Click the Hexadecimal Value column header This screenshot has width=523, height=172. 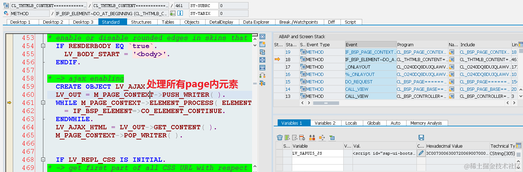tap(457, 146)
